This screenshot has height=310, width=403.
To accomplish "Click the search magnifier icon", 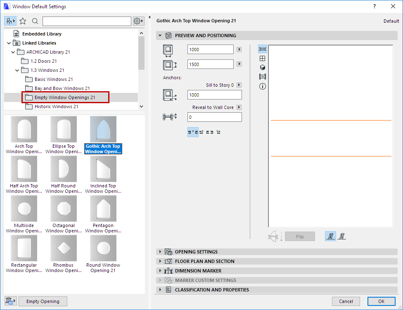I will click(x=35, y=21).
